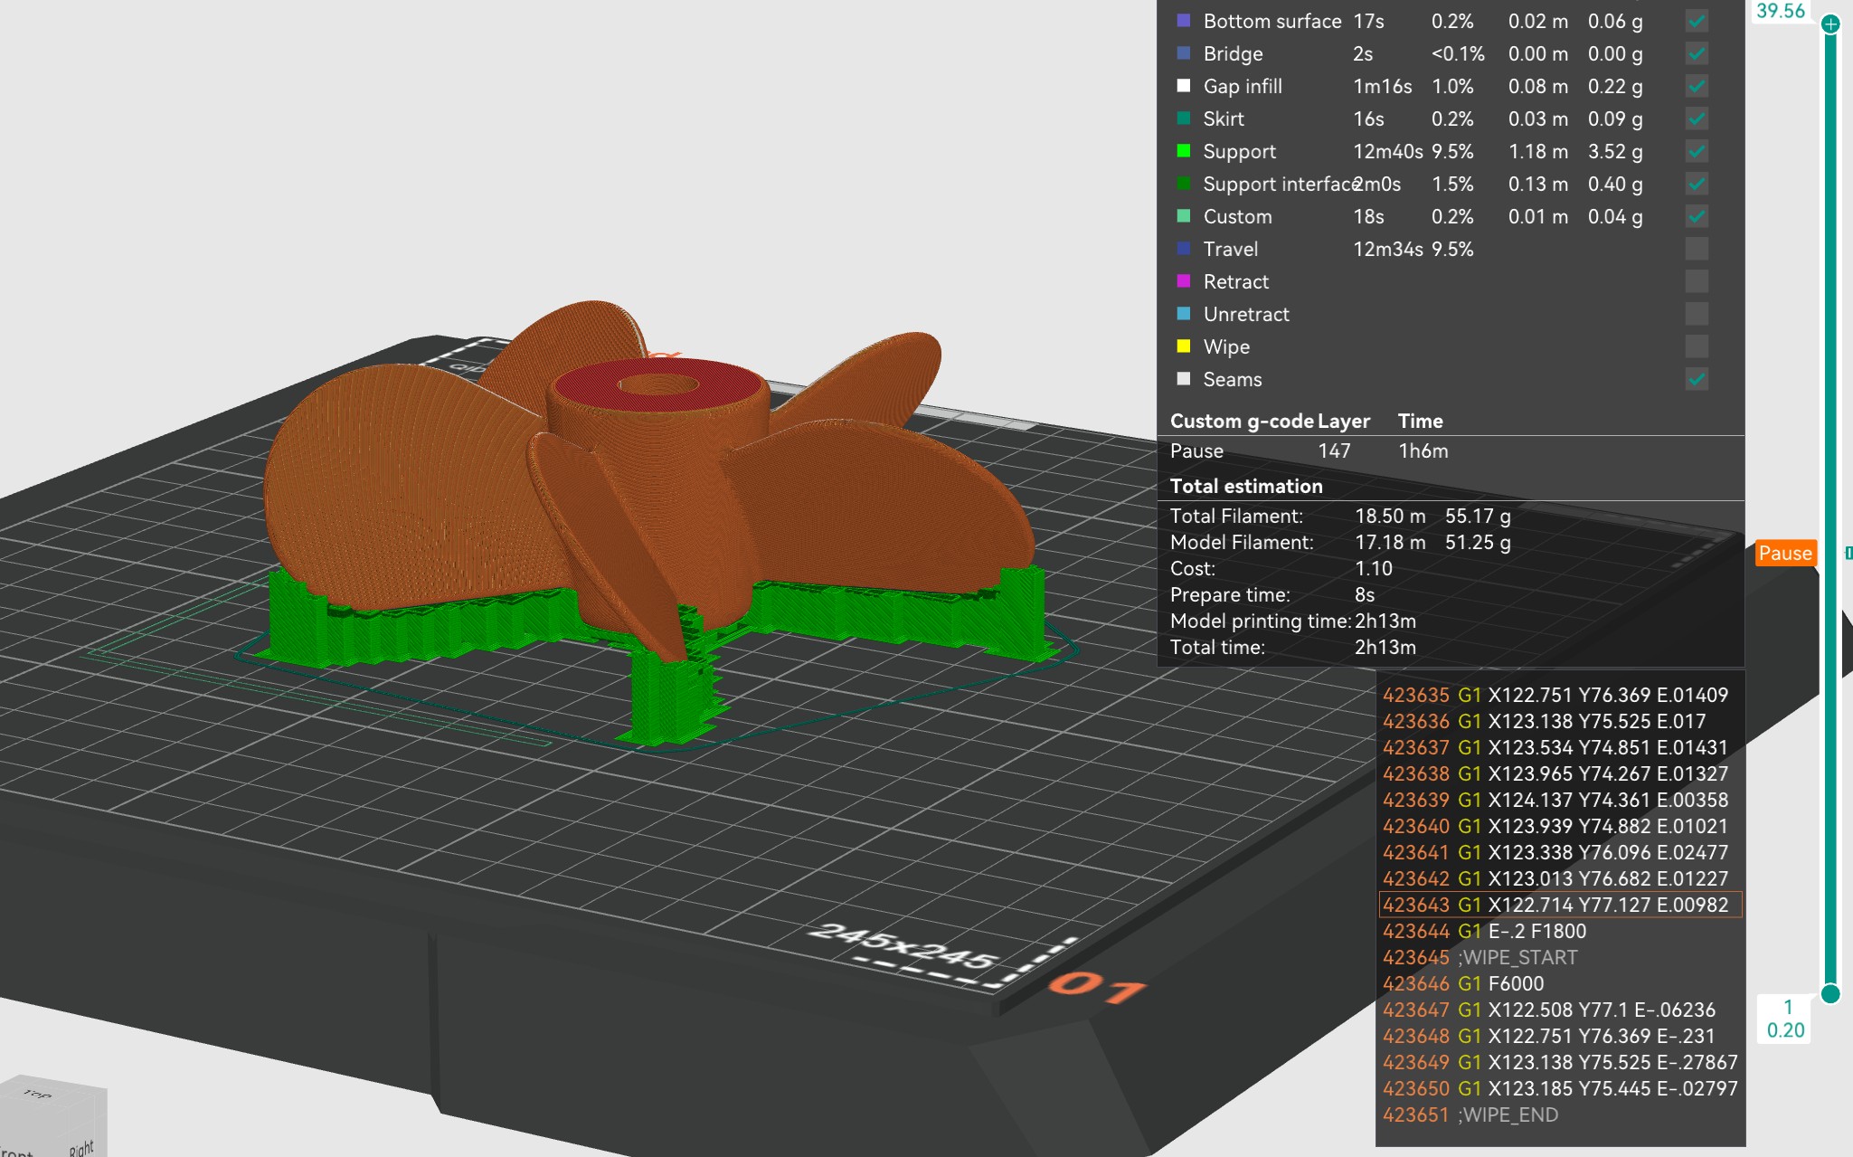Image resolution: width=1853 pixels, height=1157 pixels.
Task: Show Retract points via checkbox
Action: tap(1697, 281)
